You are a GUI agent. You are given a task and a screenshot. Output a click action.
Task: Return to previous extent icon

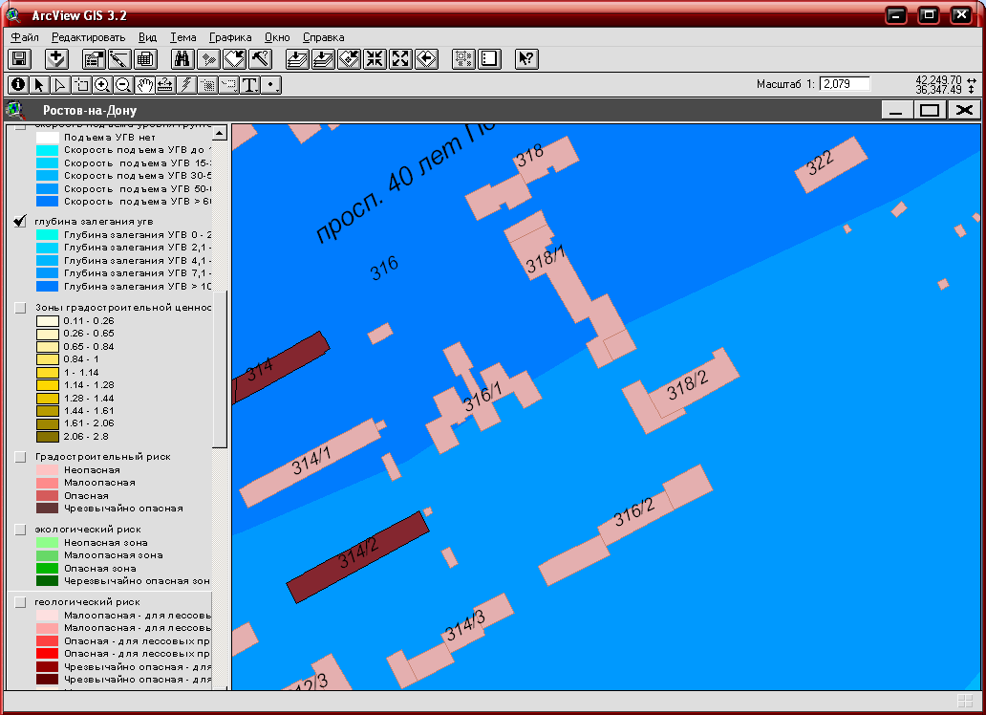[426, 59]
